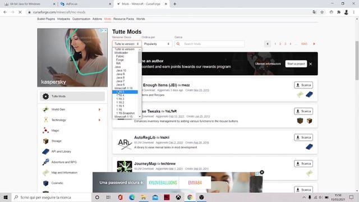The width and height of the screenshot is (359, 202).
Task: Open File Explorer from taskbar
Action: tap(144, 197)
